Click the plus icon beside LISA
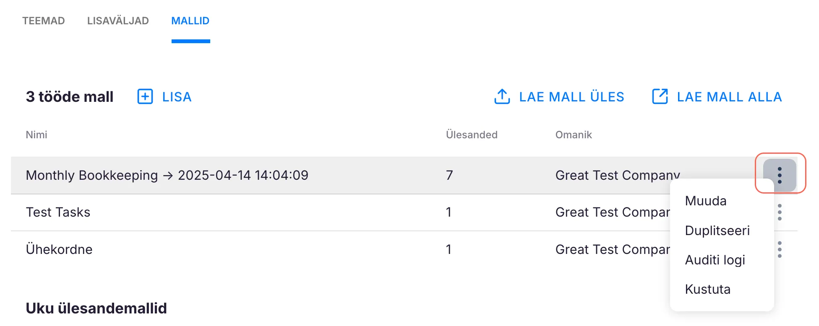This screenshot has height=326, width=819. pos(145,97)
